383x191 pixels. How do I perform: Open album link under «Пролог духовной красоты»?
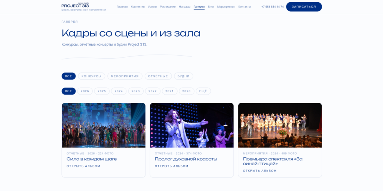[171, 166]
